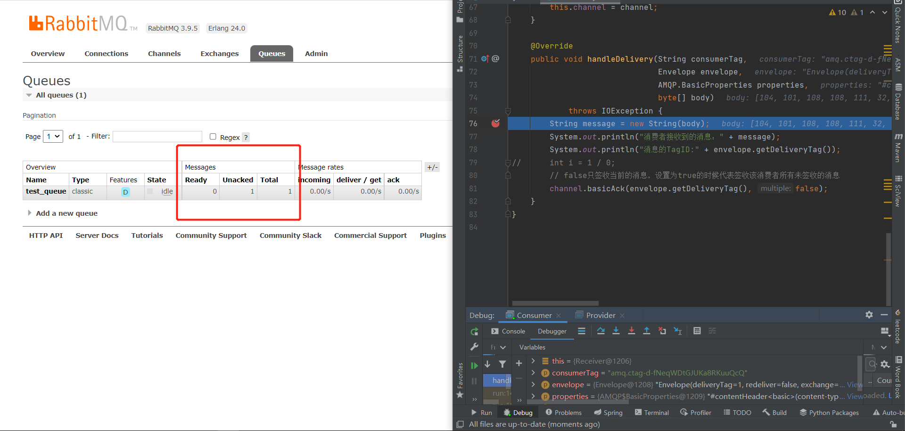Open Database side tool window

point(898,102)
